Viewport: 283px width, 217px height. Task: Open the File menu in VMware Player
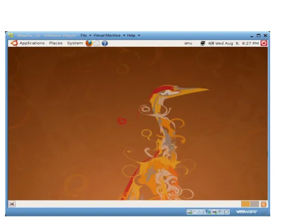click(x=86, y=35)
